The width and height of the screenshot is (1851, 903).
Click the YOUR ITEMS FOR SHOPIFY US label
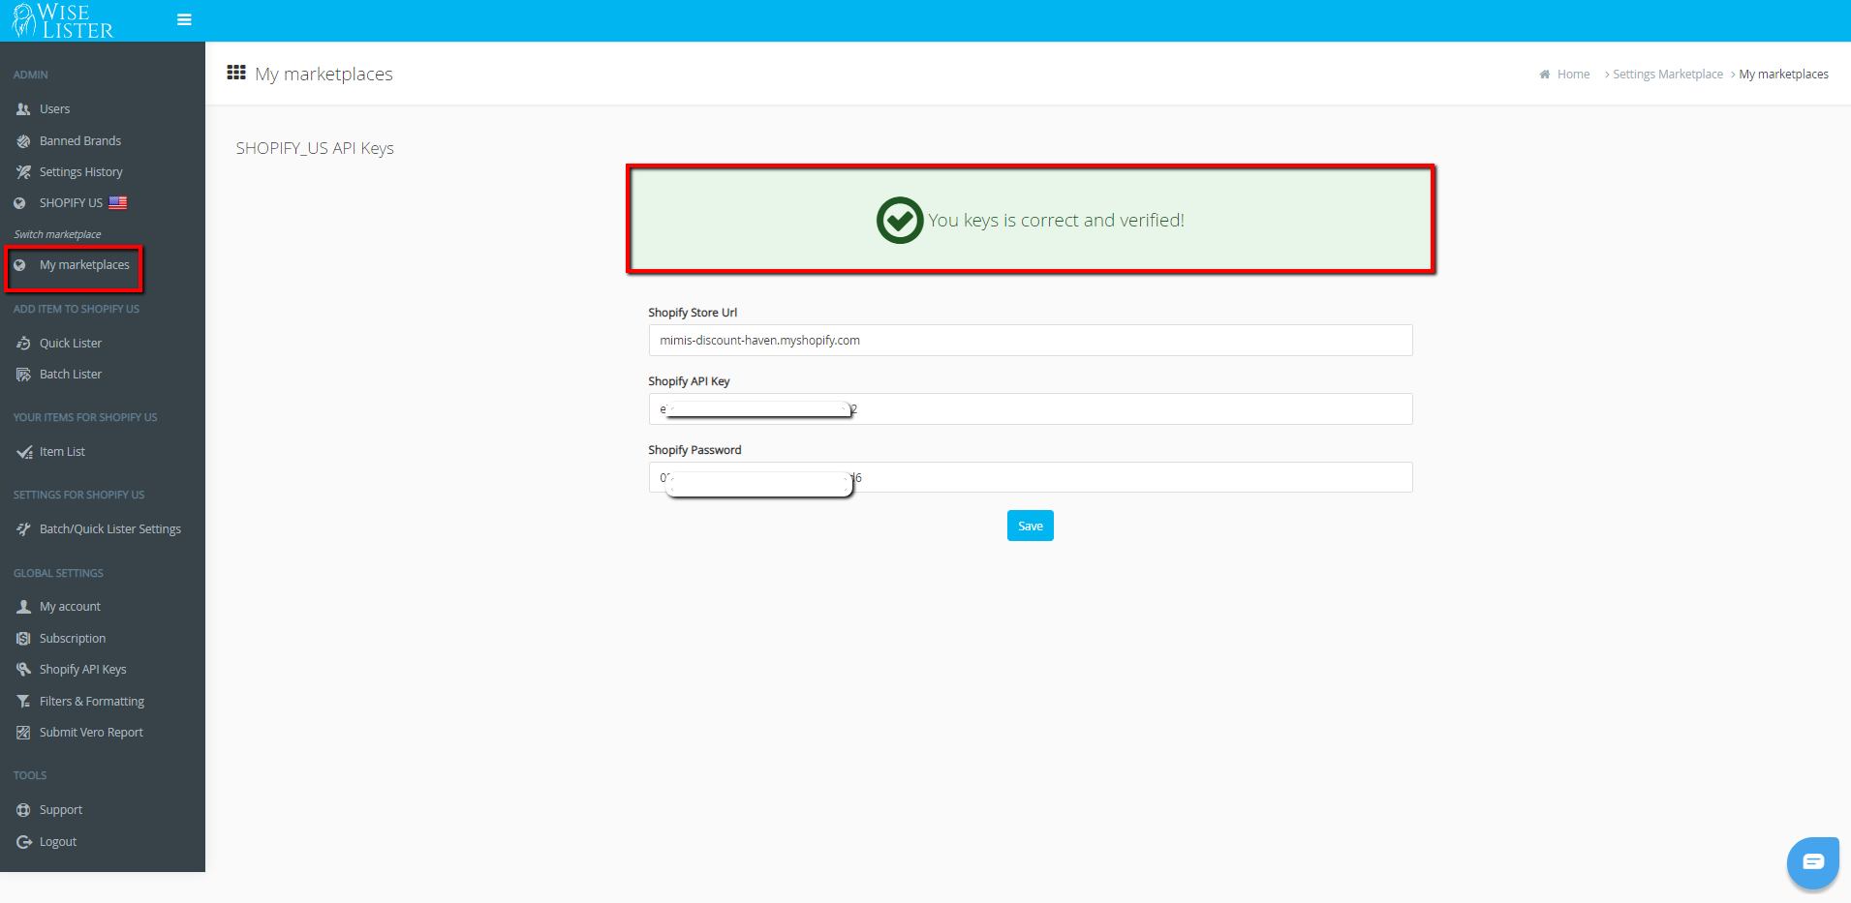[85, 417]
